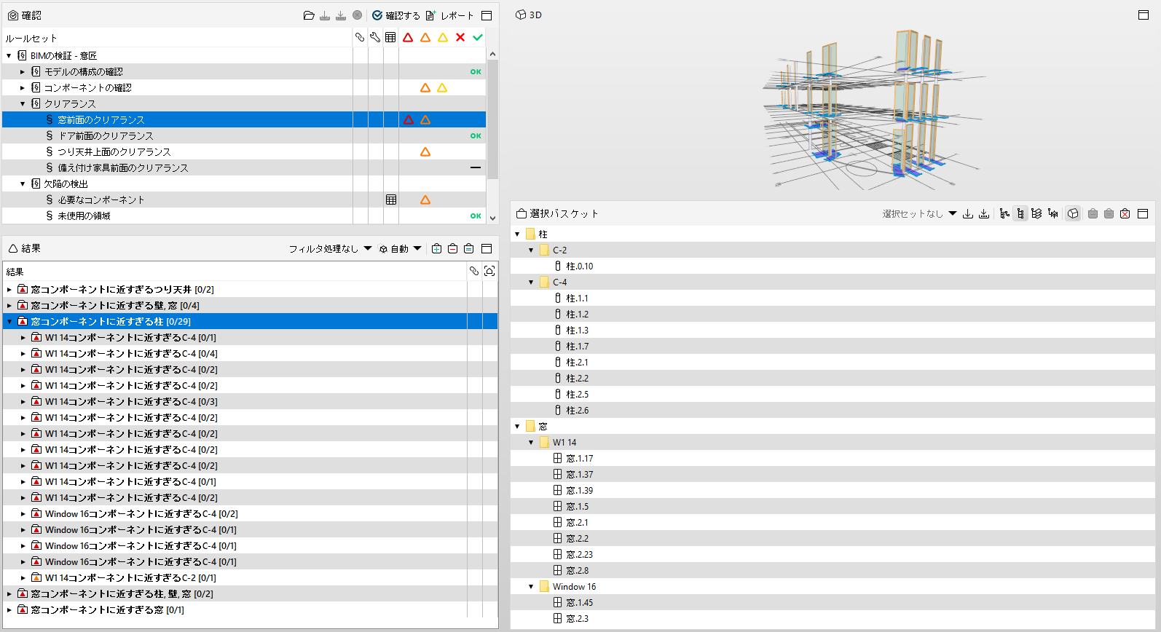Click the up arrow of the ruleset scrollbar
This screenshot has width=1161, height=632.
coord(492,54)
